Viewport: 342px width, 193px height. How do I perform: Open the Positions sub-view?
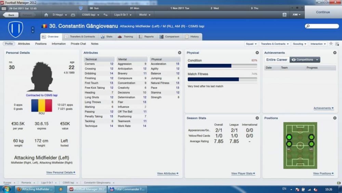click(x=41, y=44)
